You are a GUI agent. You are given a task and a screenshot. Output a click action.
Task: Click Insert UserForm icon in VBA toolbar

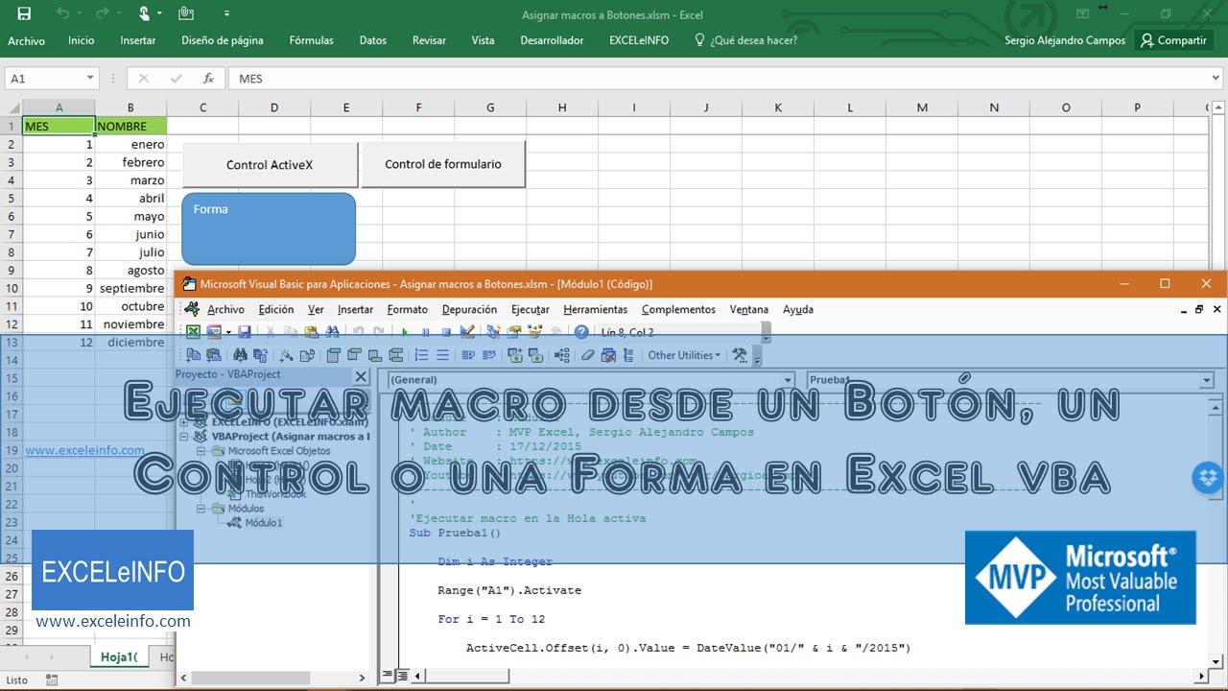[214, 332]
